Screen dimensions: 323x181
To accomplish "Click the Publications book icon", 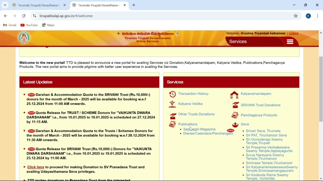I will [172, 124].
